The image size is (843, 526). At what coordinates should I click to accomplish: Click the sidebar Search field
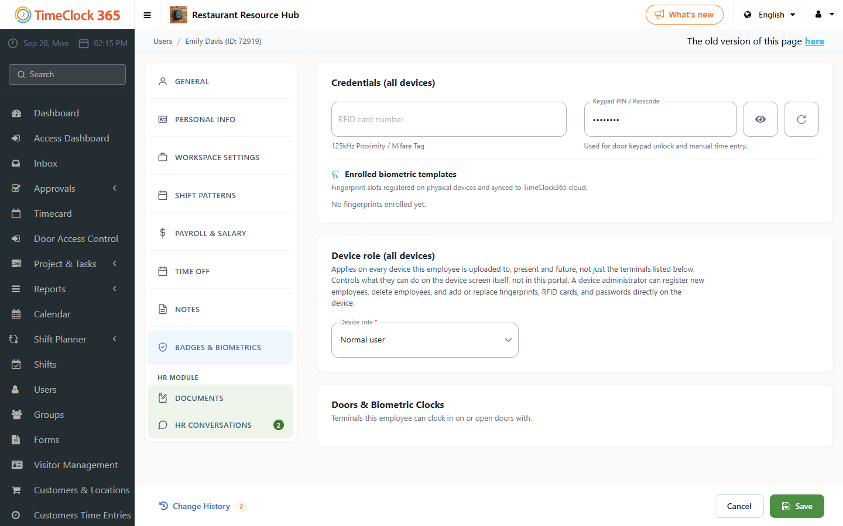pos(67,74)
